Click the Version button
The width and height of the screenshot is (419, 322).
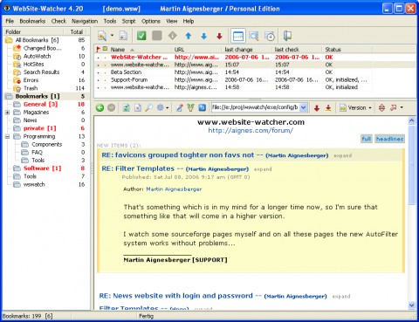coord(353,108)
